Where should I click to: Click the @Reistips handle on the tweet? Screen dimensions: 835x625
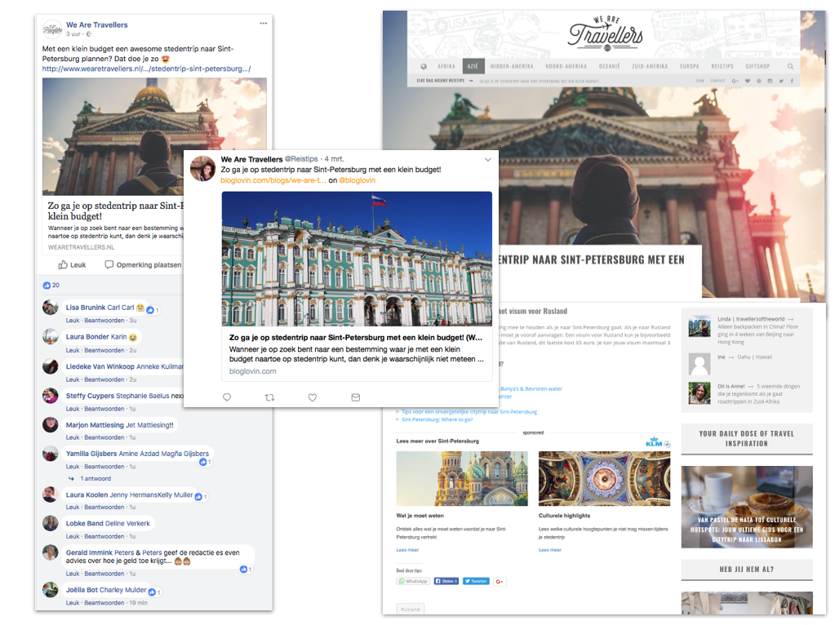[x=301, y=159]
